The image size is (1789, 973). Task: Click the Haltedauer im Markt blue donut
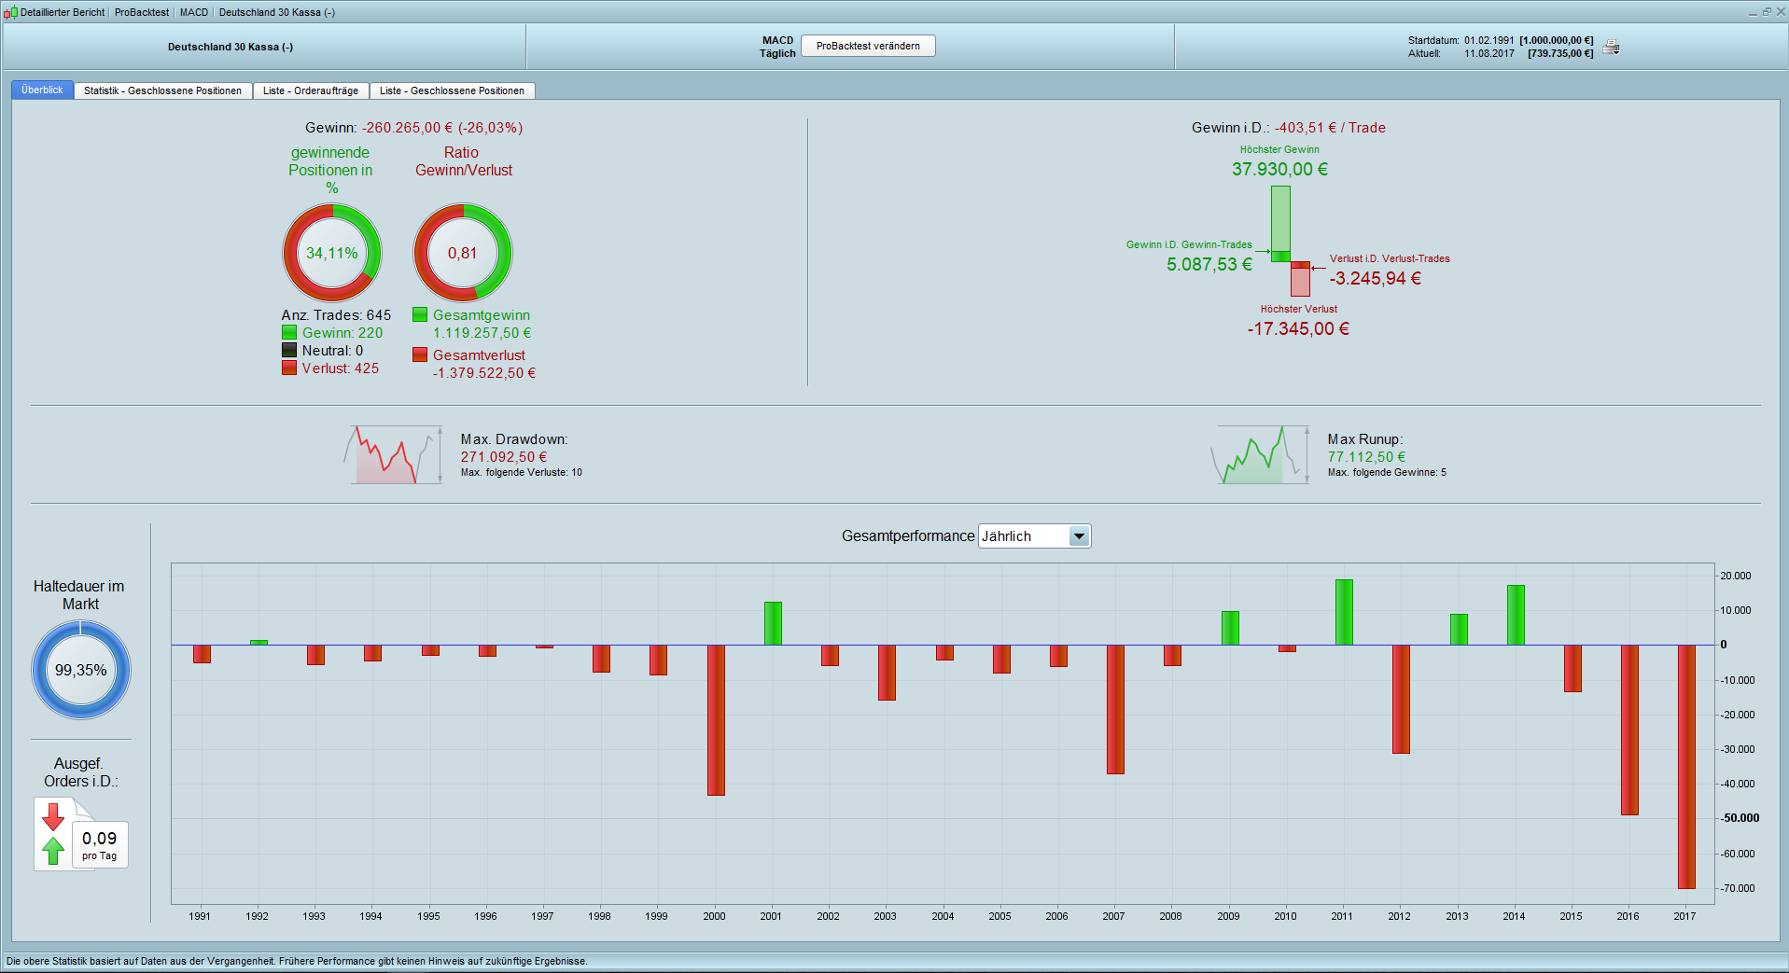click(81, 670)
